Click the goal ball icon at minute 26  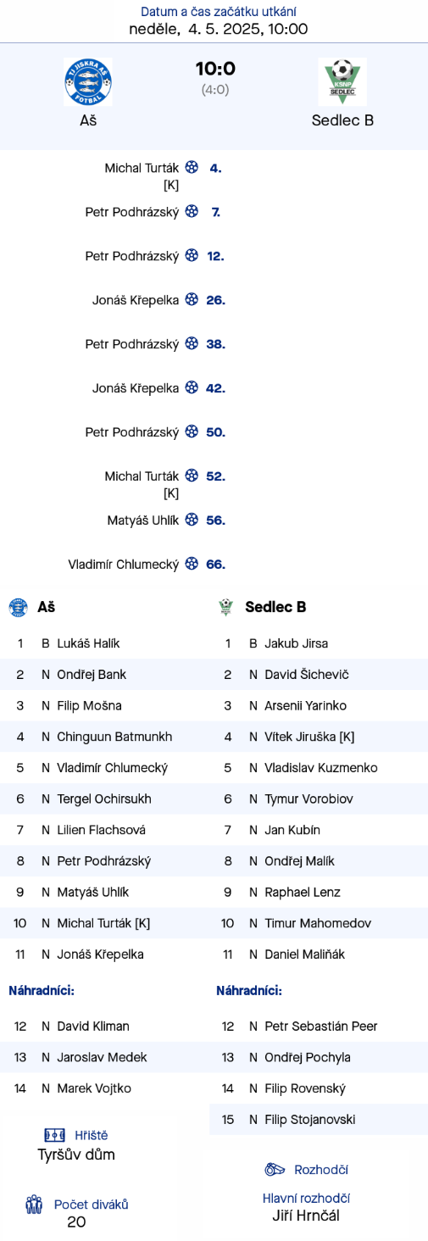point(192,300)
